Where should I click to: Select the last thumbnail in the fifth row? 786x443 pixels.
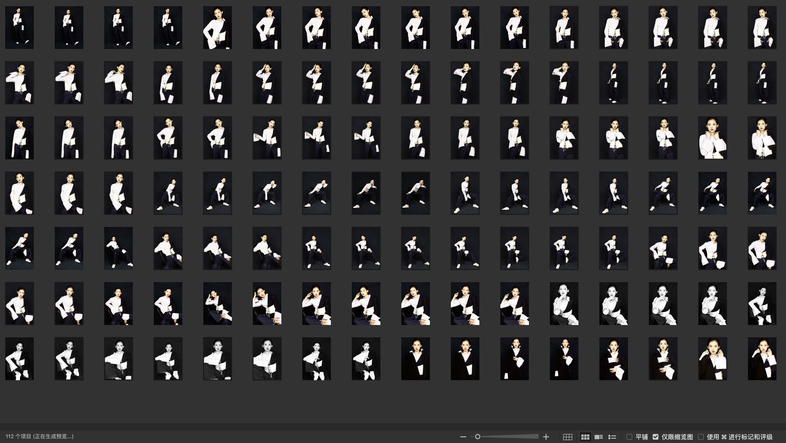click(x=762, y=248)
